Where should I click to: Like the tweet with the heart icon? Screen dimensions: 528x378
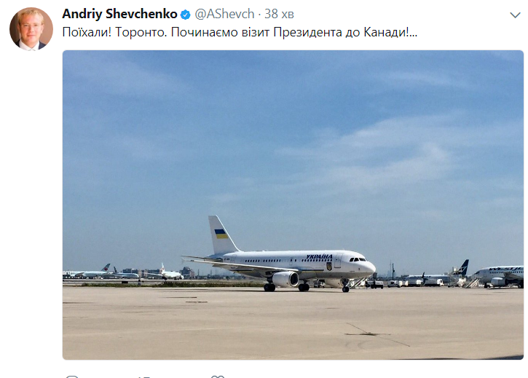tap(217, 375)
